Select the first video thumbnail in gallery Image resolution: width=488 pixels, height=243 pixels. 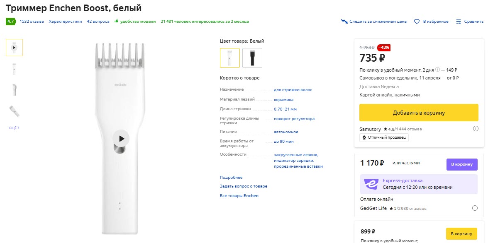[14, 48]
